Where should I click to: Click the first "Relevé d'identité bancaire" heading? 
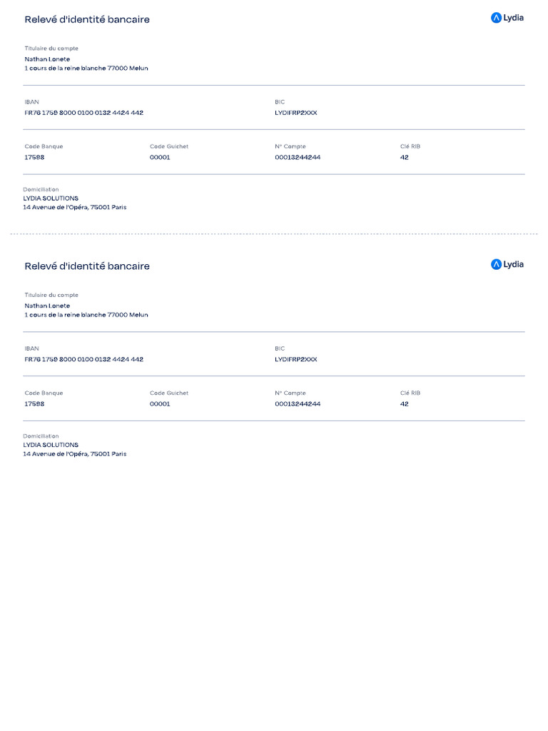click(x=87, y=19)
